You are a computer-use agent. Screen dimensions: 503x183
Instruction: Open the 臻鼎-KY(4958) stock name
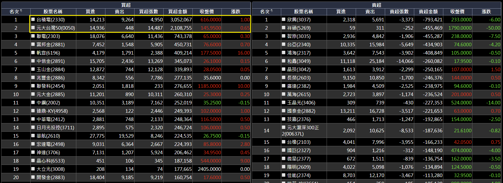52,111
